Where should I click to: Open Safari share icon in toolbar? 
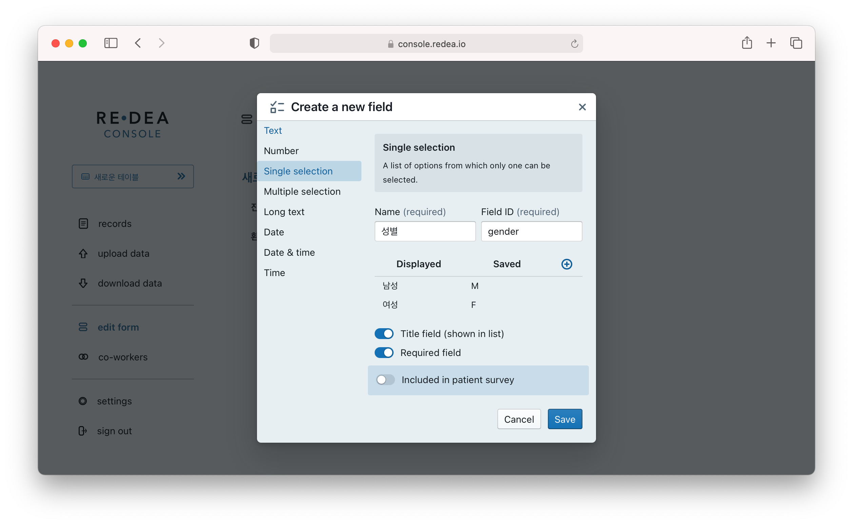click(747, 43)
